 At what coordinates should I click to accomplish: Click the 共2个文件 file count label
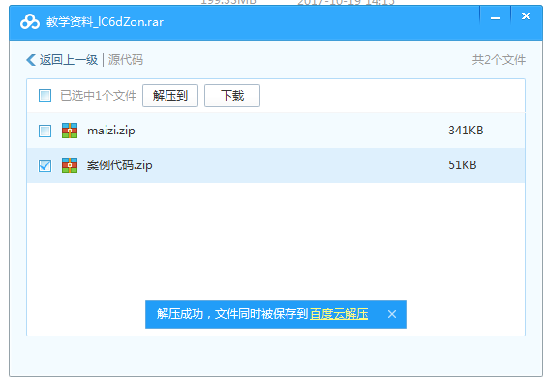499,60
